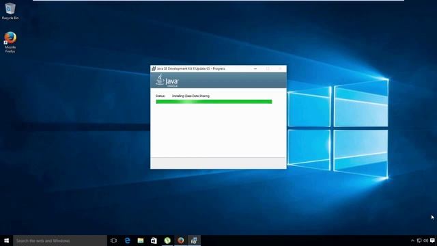
Task: Select the Java installer taskbar icon
Action: [194, 241]
